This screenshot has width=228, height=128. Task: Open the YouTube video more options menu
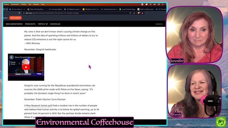click(x=40, y=57)
